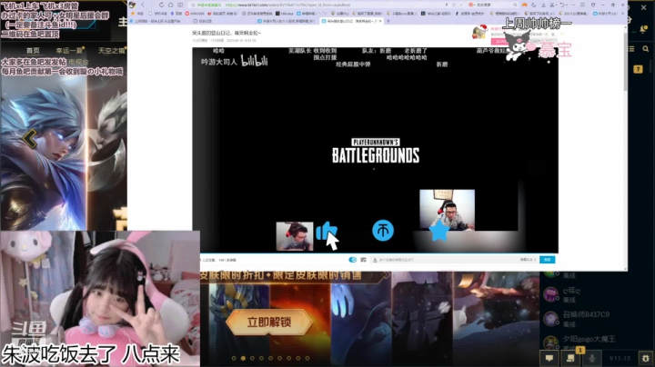This screenshot has width=655, height=367.
Task: Open the 天空之域 tab in League client
Action: point(111,51)
